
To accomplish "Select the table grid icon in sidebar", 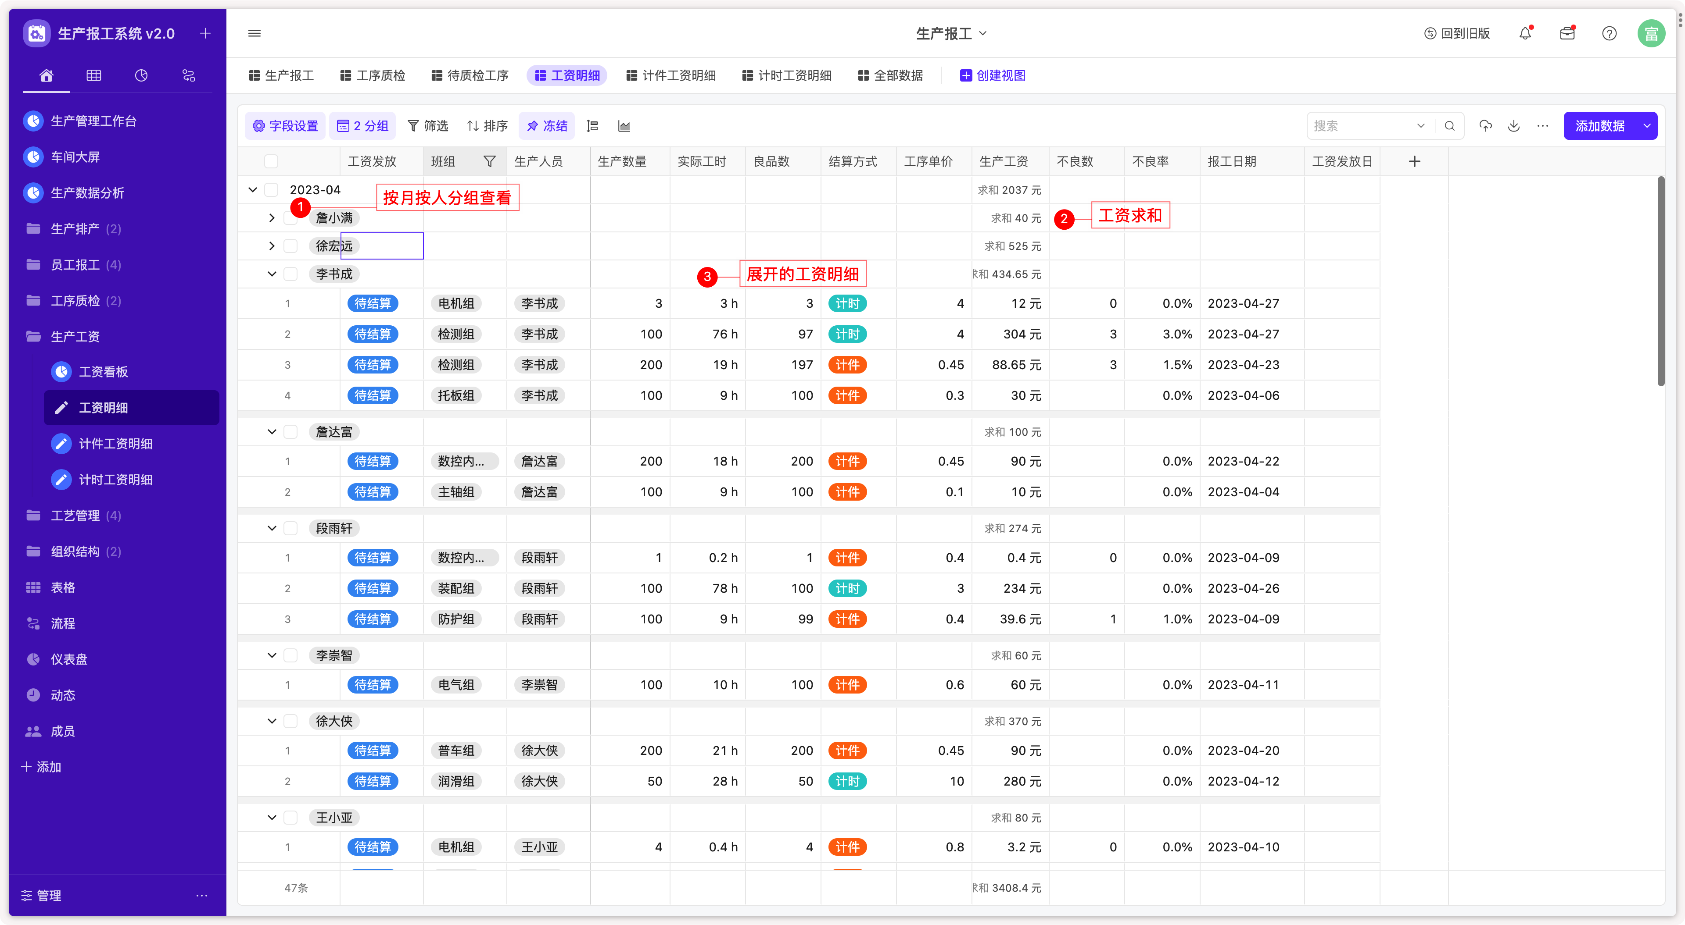I will click(93, 76).
